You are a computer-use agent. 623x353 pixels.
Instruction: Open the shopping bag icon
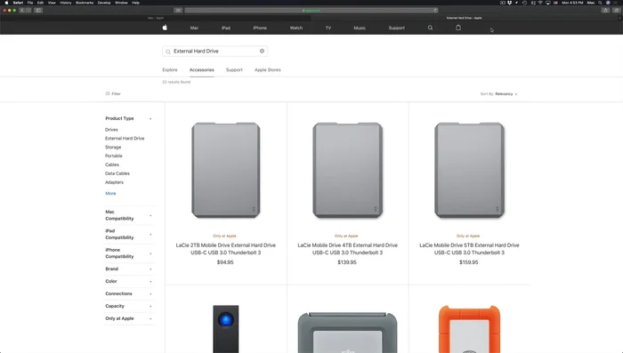tap(458, 28)
